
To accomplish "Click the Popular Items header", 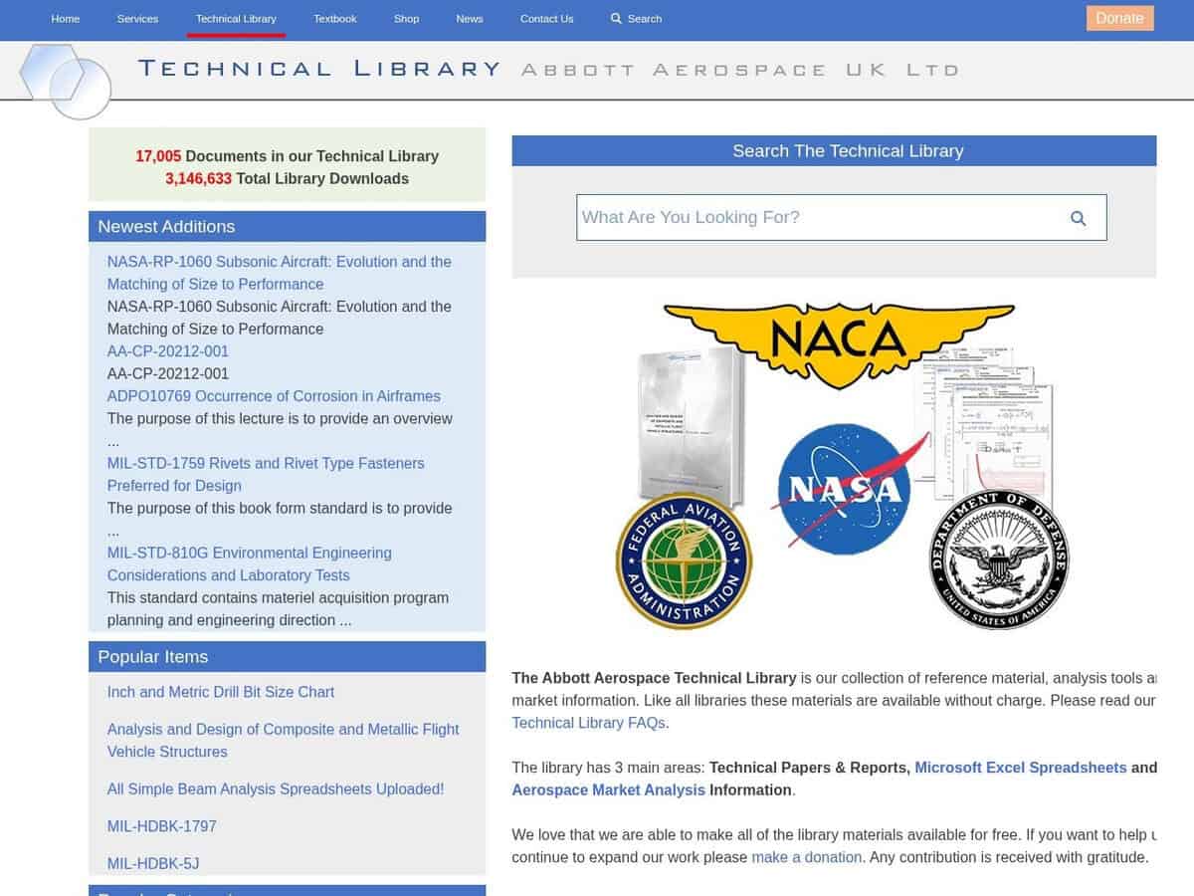I will tap(288, 657).
